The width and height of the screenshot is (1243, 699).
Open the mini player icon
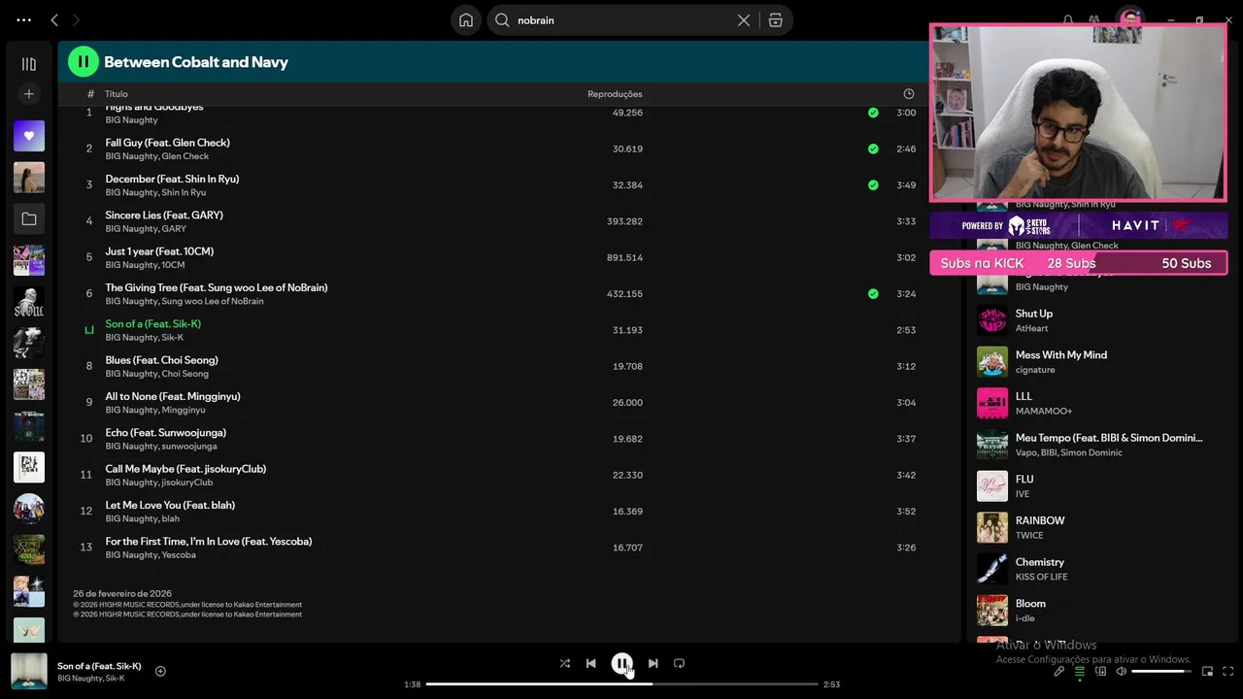pyautogui.click(x=1207, y=671)
